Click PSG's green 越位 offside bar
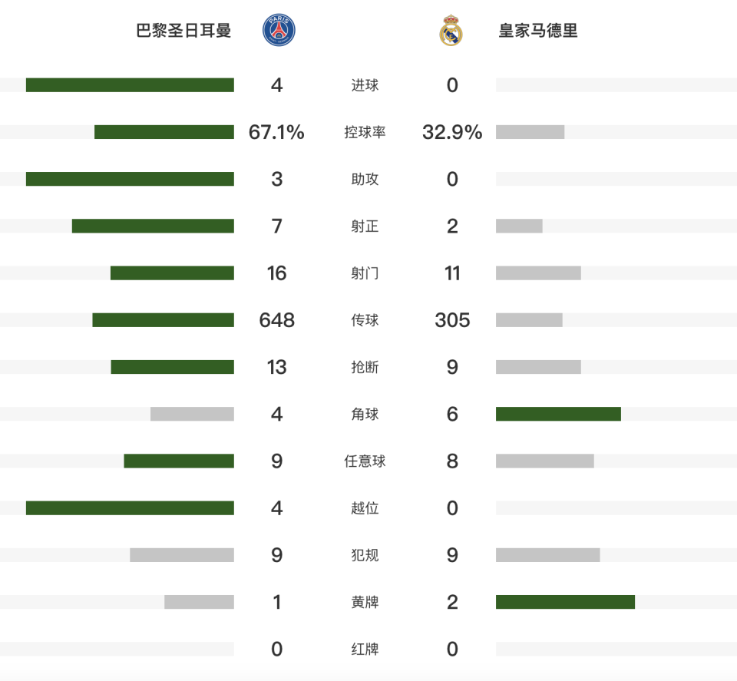This screenshot has height=681, width=737. [130, 508]
